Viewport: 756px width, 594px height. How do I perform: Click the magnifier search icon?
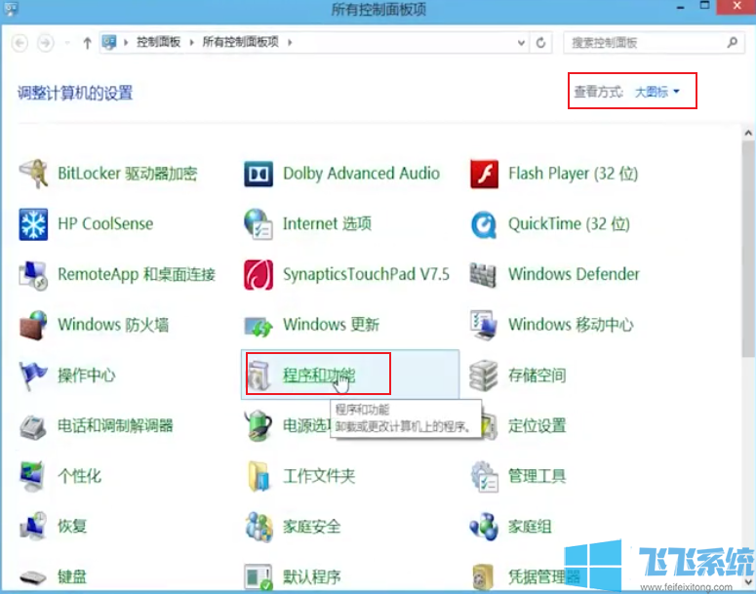pyautogui.click(x=733, y=43)
